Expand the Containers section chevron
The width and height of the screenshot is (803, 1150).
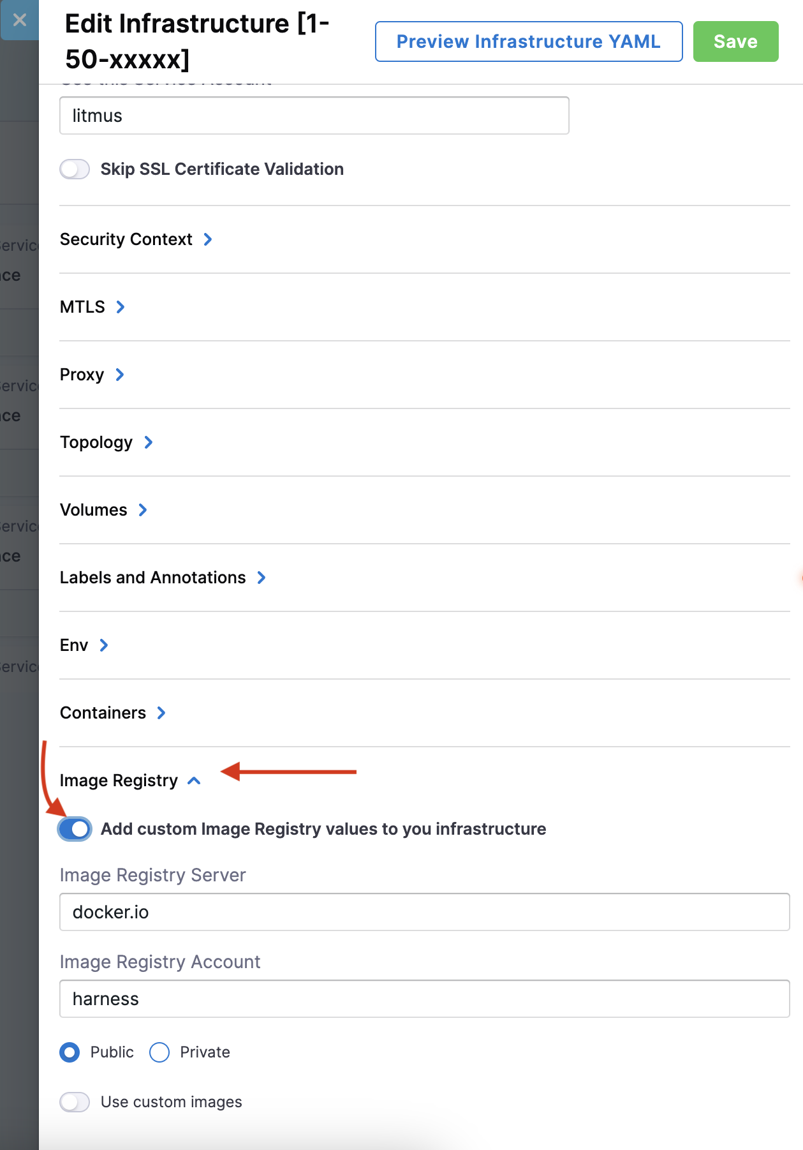(161, 713)
